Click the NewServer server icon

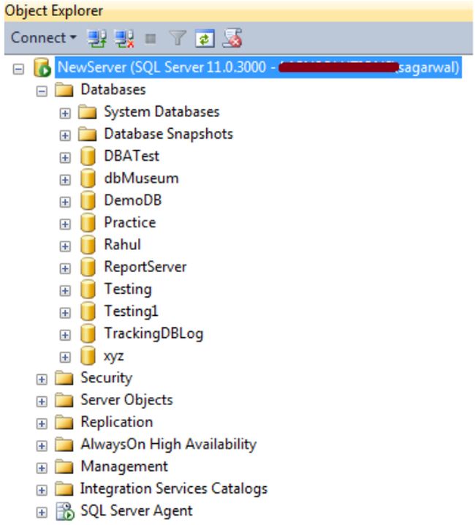coord(42,67)
